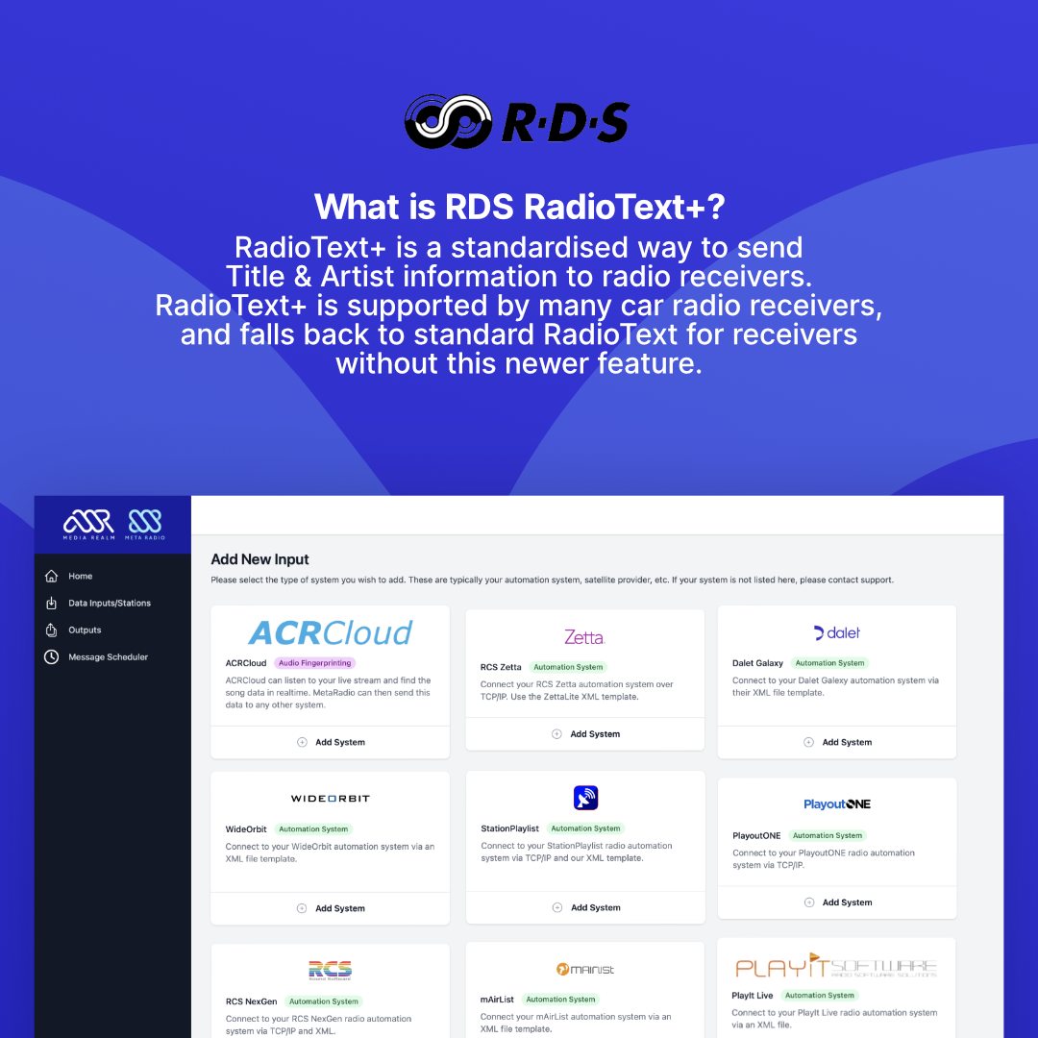This screenshot has width=1038, height=1038.
Task: Click the ACRCloud description text
Action: click(x=329, y=692)
